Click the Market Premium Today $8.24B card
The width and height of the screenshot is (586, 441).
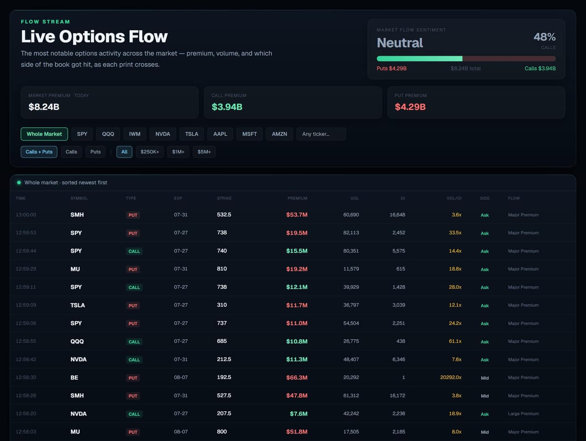pos(110,103)
